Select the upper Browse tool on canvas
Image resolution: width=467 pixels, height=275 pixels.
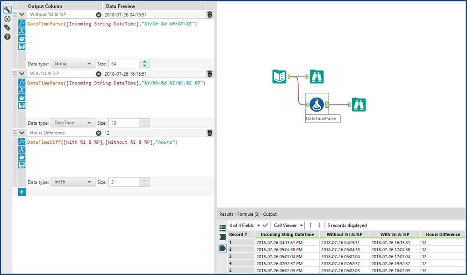point(316,77)
